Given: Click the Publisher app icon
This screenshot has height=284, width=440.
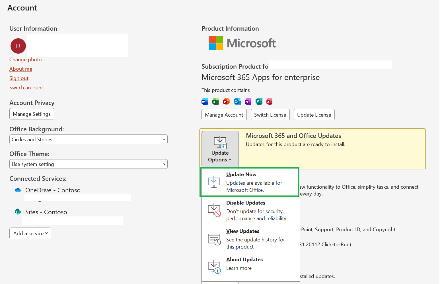Looking at the screenshot, I should pos(259,101).
